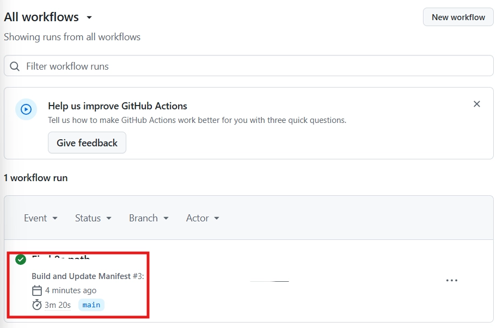Click the search magnifier icon
The width and height of the screenshot is (503, 328).
15,66
